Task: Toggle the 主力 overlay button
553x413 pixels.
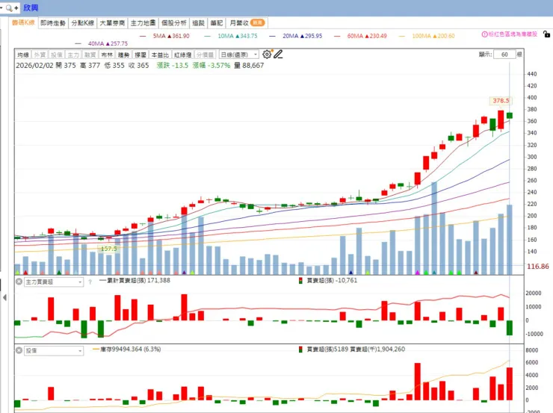Action: (x=73, y=55)
